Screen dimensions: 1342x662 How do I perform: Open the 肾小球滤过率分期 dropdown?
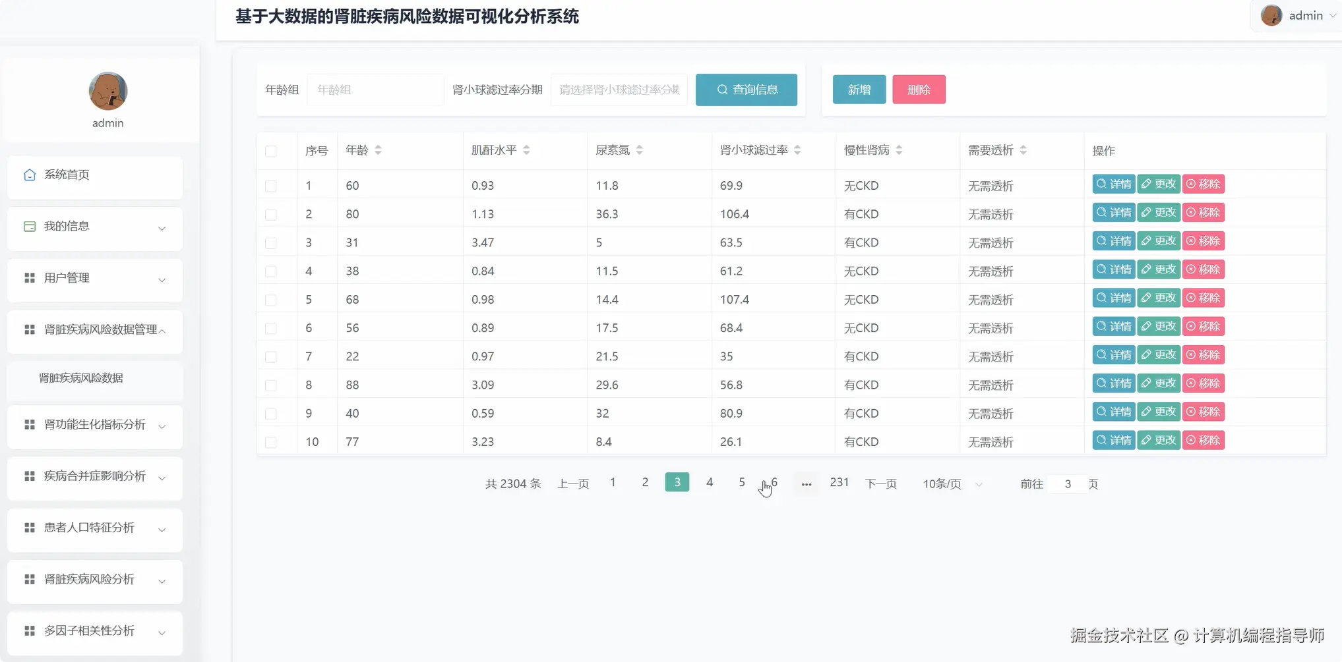[619, 90]
